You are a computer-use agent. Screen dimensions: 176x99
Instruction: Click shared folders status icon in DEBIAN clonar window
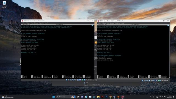pyautogui.click(x=151, y=81)
